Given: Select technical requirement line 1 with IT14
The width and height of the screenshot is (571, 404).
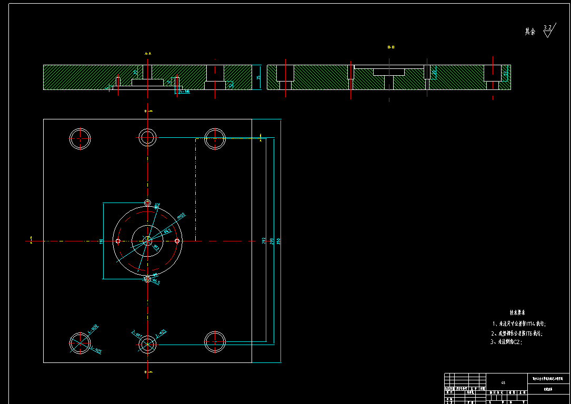Looking at the screenshot, I should coord(519,324).
